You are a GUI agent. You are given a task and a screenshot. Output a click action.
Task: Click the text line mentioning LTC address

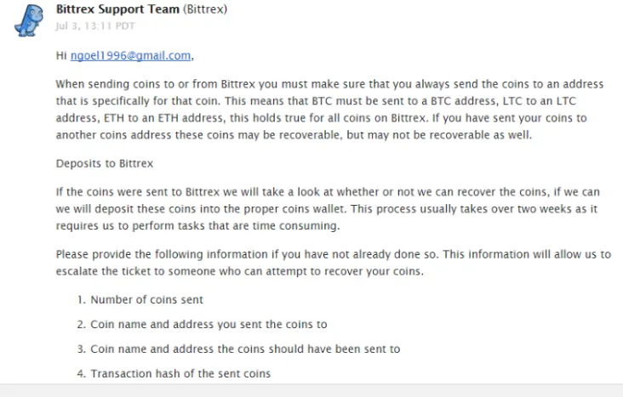[316, 101]
